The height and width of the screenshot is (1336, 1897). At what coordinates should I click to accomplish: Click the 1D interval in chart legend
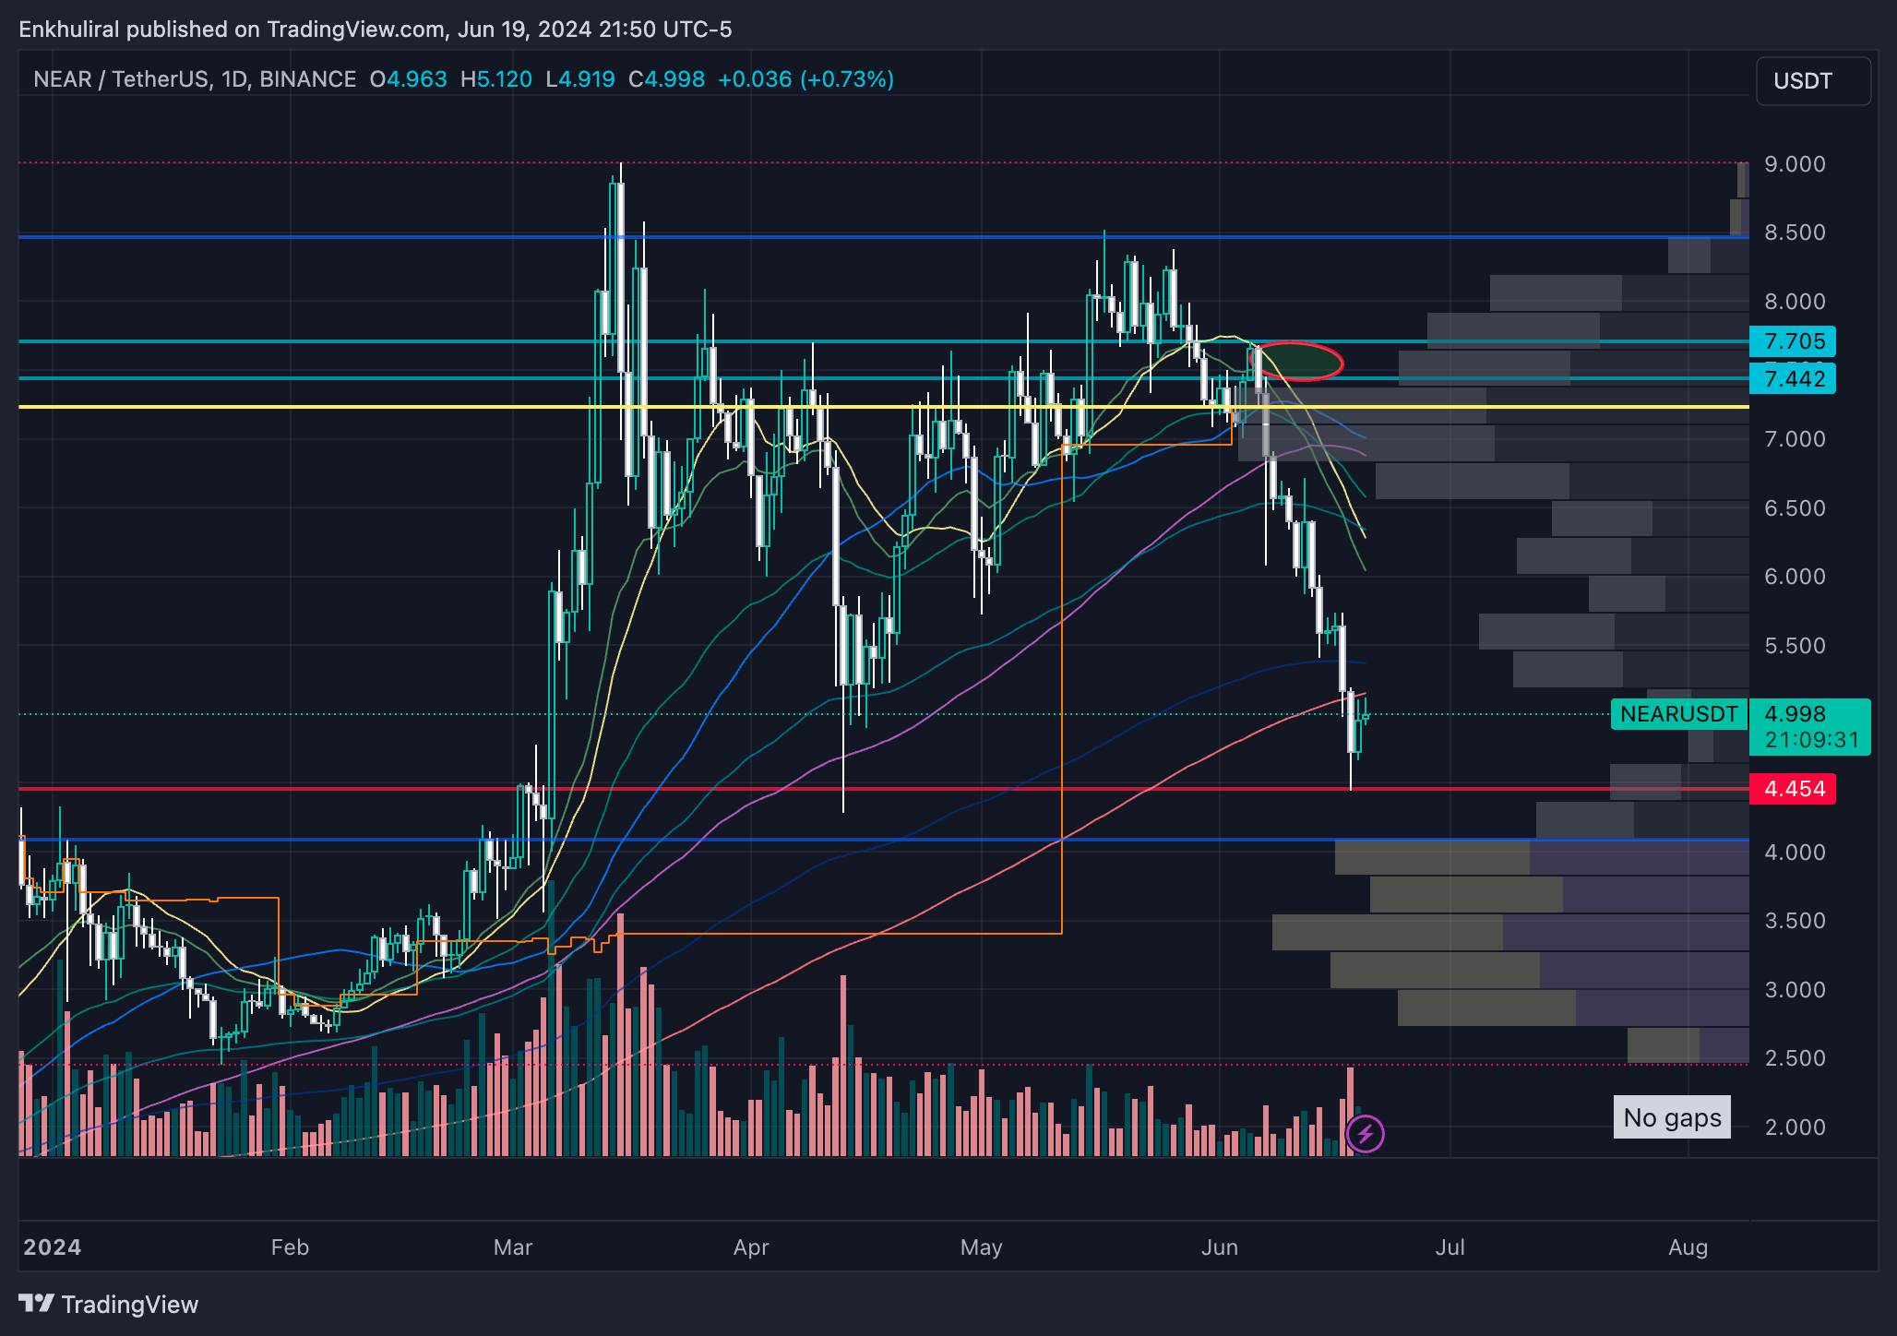tap(233, 79)
